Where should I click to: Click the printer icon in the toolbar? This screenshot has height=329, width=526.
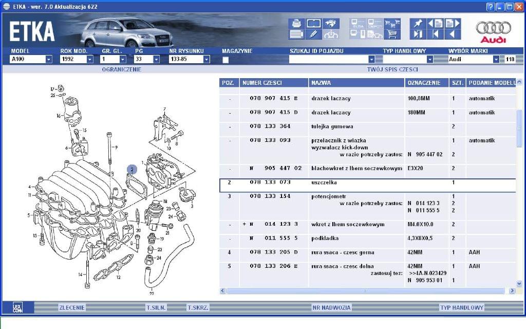click(x=296, y=23)
